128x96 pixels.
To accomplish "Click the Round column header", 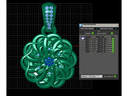I will coord(93,37).
